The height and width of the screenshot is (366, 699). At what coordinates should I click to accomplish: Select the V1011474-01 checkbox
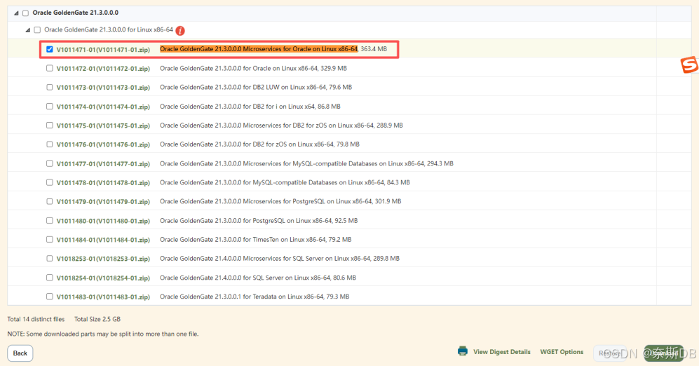[x=50, y=107]
